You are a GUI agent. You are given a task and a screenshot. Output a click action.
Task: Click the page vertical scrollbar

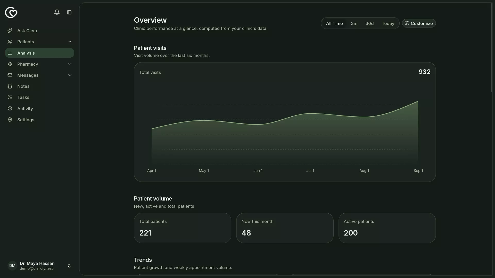point(491,48)
